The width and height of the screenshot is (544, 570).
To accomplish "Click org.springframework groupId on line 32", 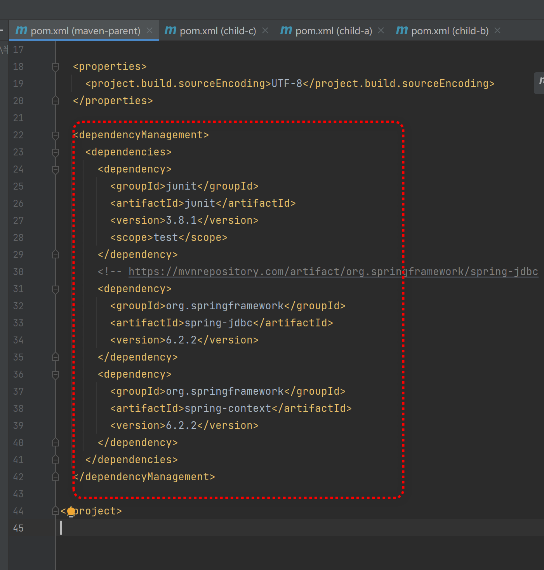I will tap(225, 306).
